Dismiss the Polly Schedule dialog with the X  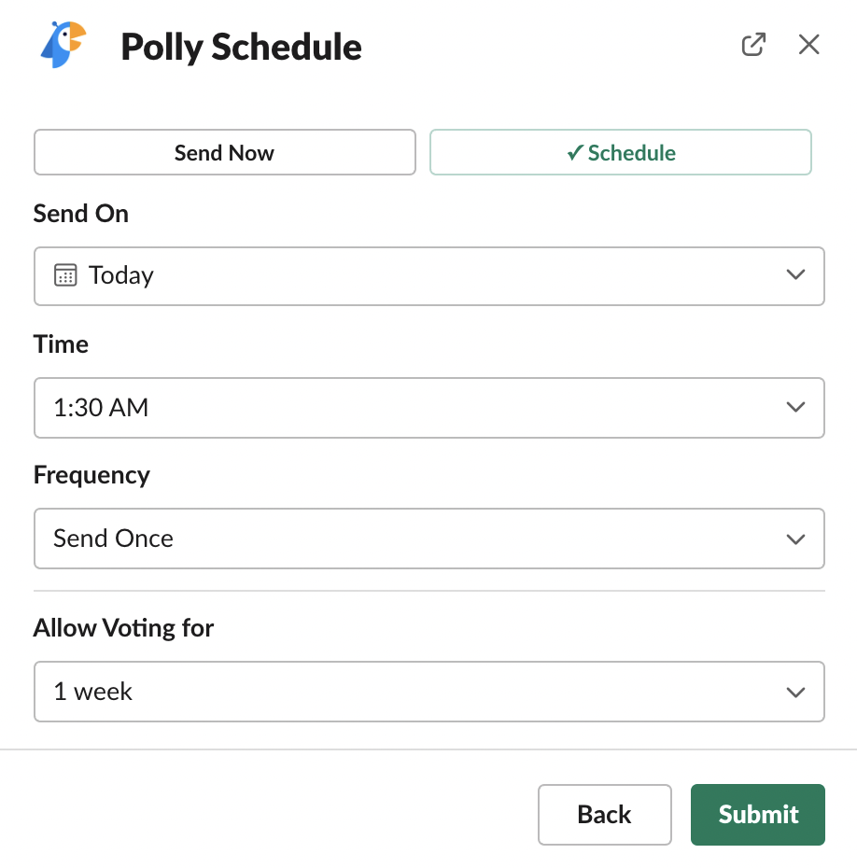coord(808,44)
